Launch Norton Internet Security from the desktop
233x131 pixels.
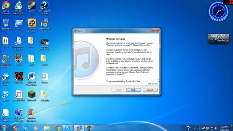point(32,25)
